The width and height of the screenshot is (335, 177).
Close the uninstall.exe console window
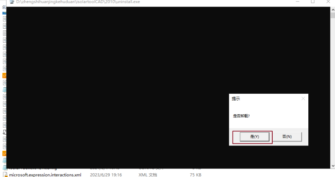click(328, 2)
